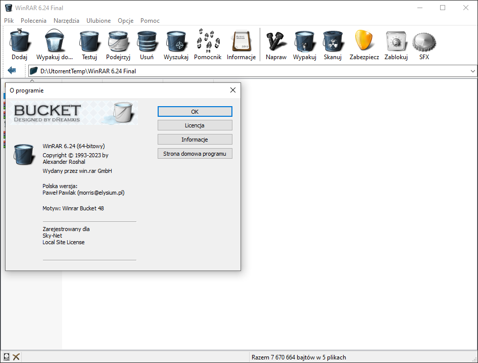Click the 'WinRAR 6.24 (64-bitowy)' text

point(74,146)
